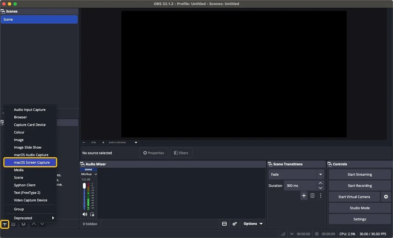Viewport: 393px width, 238px height.
Task: Select macOS Audio Capture menu item
Action: click(30, 155)
